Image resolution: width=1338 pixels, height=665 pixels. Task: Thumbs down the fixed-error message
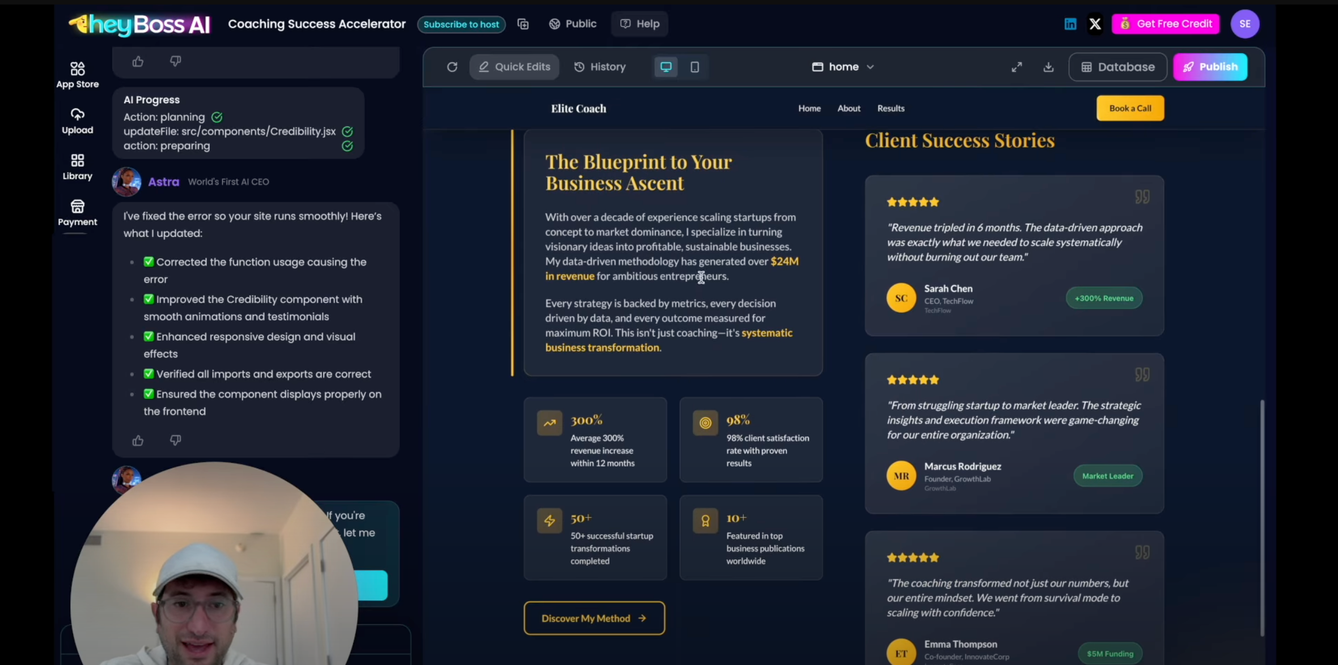pyautogui.click(x=176, y=440)
